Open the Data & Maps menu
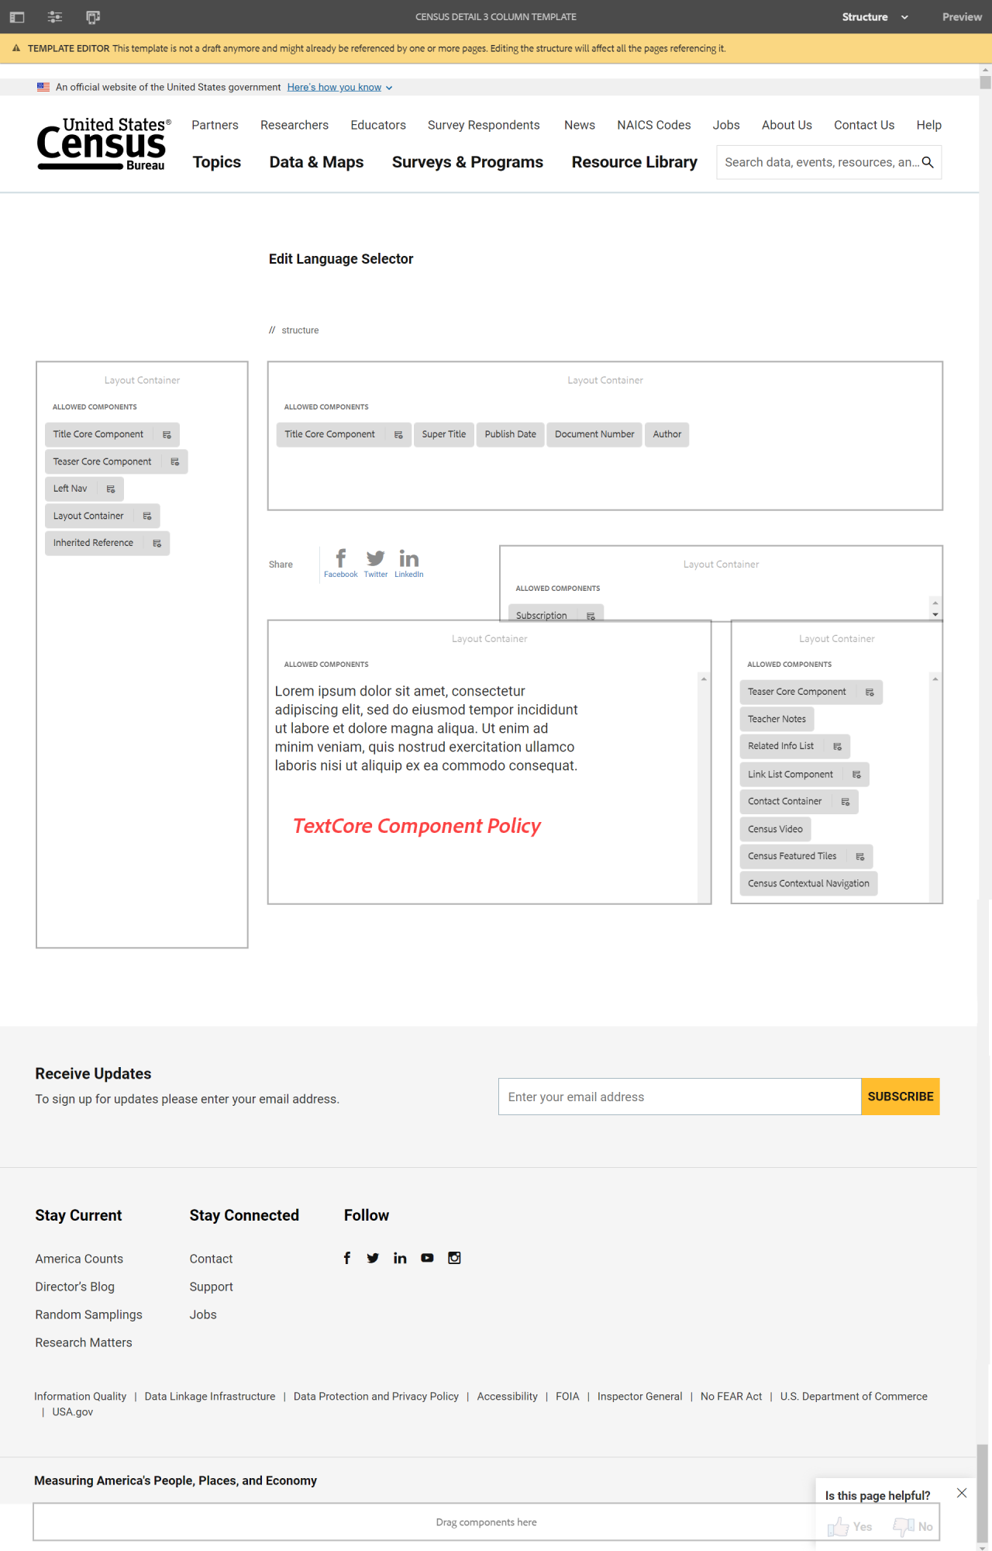Viewport: 992px width, 1551px height. tap(316, 162)
